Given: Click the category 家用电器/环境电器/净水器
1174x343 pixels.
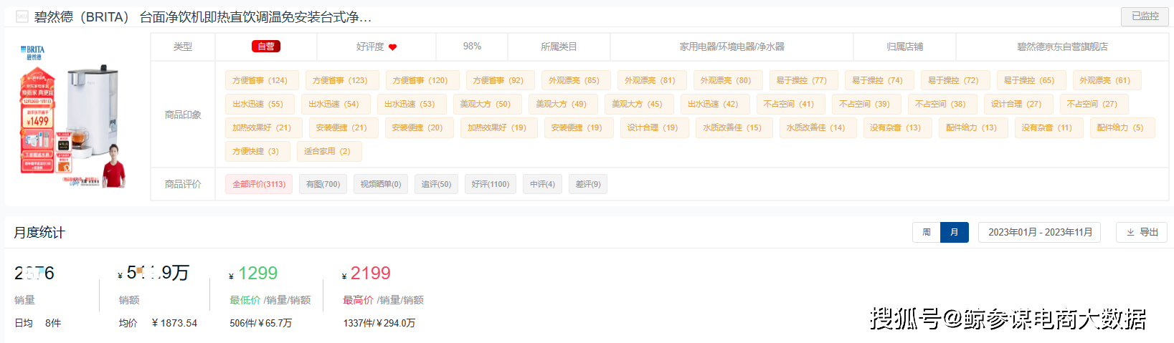Looking at the screenshot, I should click(732, 47).
